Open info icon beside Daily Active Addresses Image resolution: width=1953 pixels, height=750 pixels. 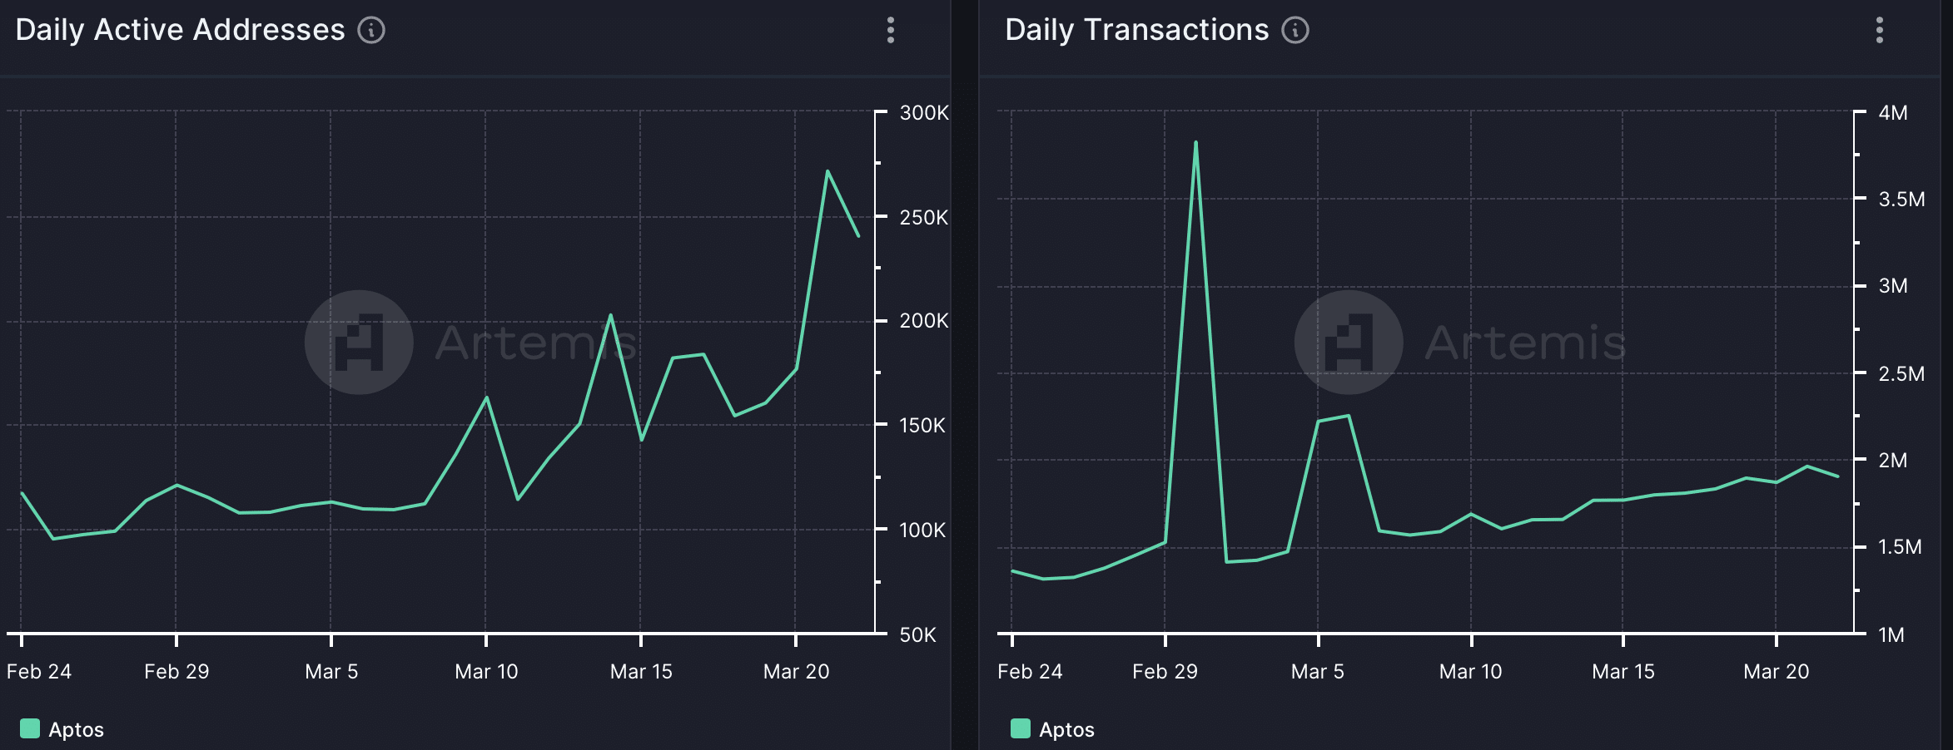[371, 31]
